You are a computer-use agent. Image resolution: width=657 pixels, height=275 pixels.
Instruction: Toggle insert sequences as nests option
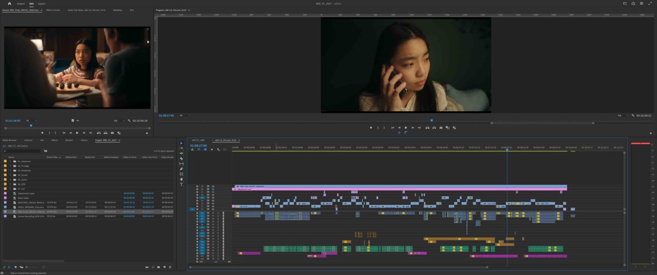pos(192,149)
